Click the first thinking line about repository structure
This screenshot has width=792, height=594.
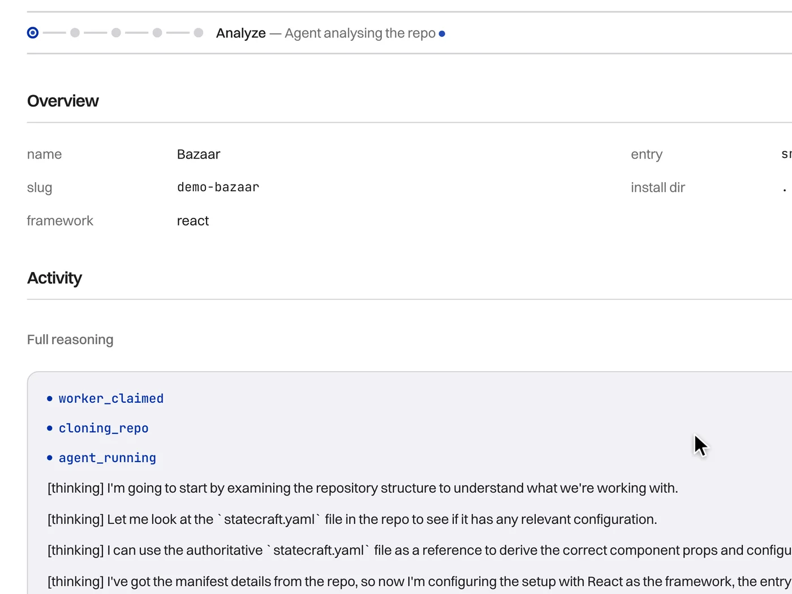363,488
